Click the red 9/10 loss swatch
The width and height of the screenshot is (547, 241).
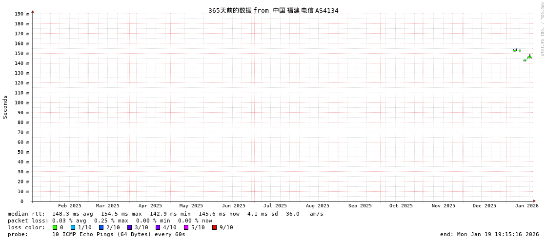pos(214,227)
